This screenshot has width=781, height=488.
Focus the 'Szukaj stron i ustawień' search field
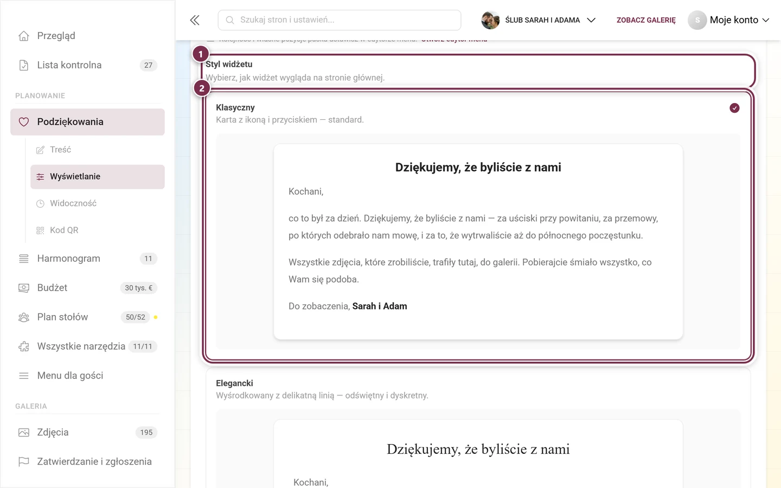340,20
